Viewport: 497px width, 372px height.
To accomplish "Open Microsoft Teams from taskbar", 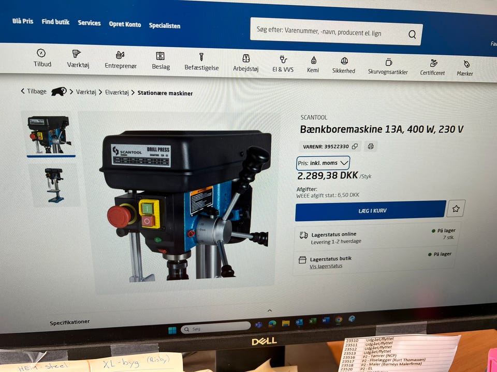I will click(x=259, y=324).
